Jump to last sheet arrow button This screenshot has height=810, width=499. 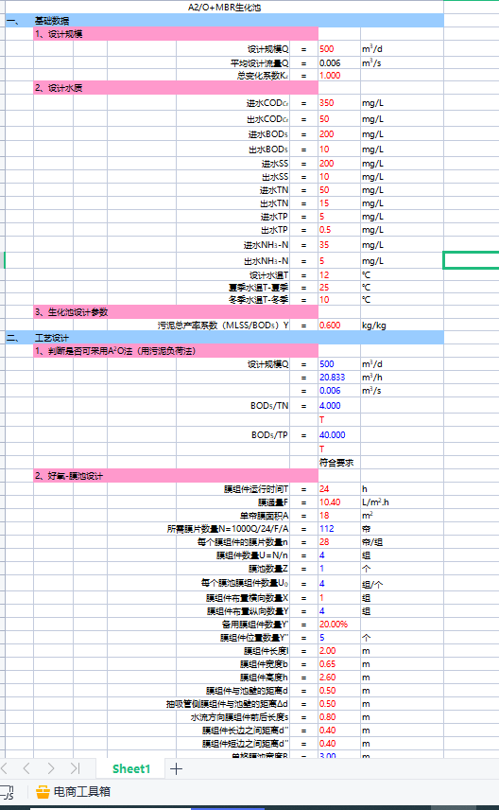75,768
